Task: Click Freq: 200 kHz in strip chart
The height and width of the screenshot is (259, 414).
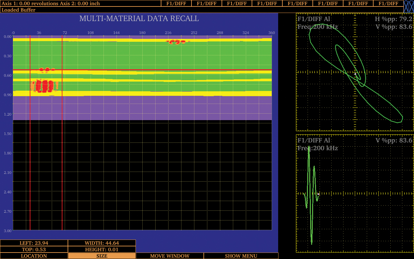Action: [318, 148]
